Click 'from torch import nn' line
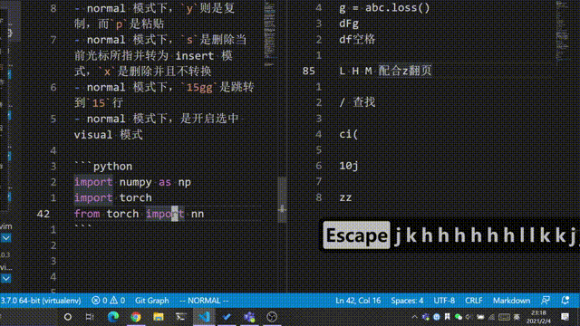The height and width of the screenshot is (326, 580). (x=139, y=214)
